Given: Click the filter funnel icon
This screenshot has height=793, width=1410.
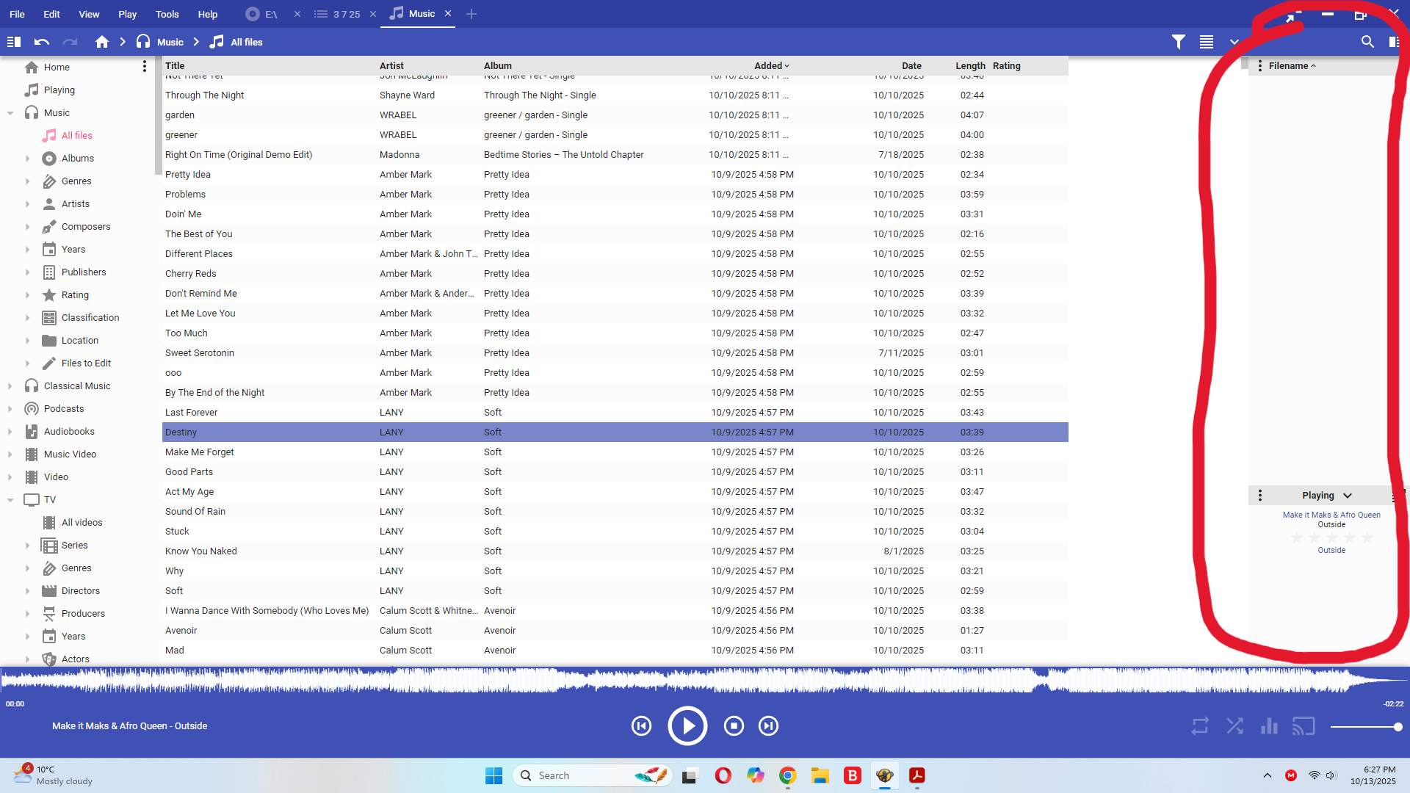Looking at the screenshot, I should pyautogui.click(x=1178, y=42).
